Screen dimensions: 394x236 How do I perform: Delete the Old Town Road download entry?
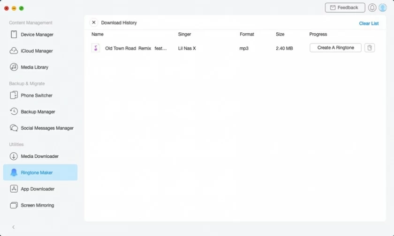[370, 48]
